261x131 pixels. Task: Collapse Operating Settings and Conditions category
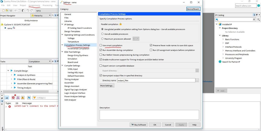[x=62, y=35]
